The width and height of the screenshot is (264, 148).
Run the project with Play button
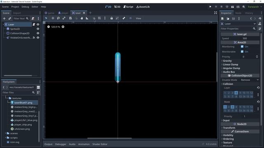point(210,7)
